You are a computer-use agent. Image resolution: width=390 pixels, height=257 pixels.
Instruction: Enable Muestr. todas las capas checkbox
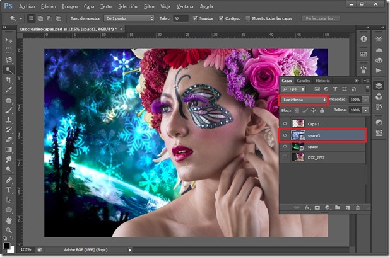(248, 18)
